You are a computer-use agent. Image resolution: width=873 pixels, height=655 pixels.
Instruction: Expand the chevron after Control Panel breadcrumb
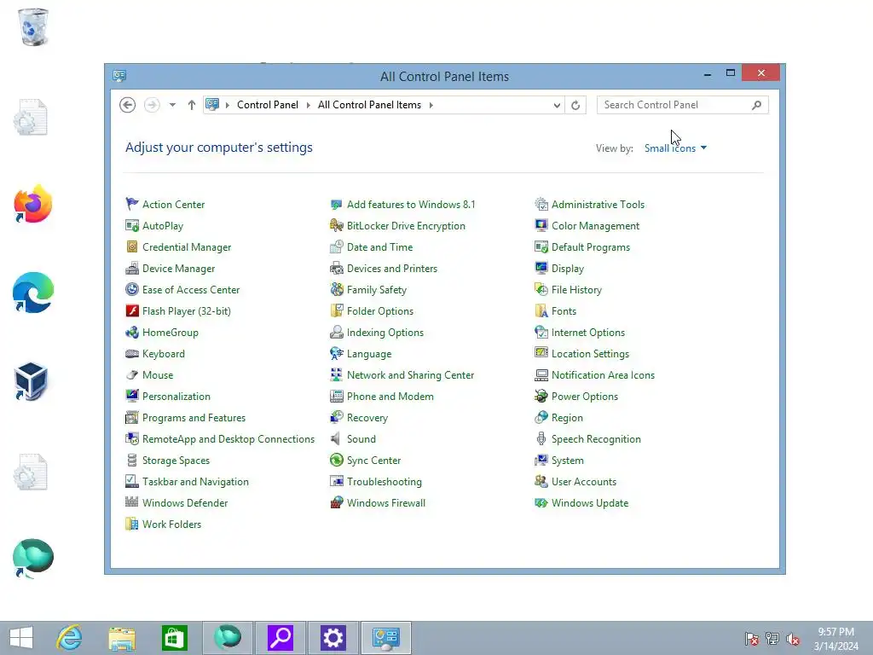(308, 105)
